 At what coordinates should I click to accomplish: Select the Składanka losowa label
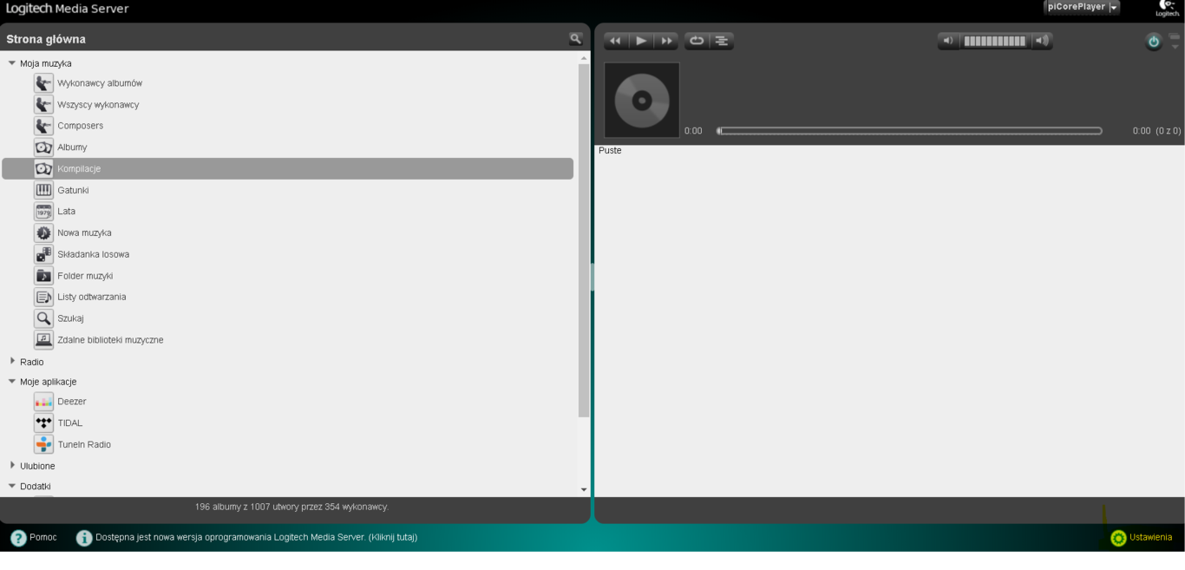pos(94,254)
